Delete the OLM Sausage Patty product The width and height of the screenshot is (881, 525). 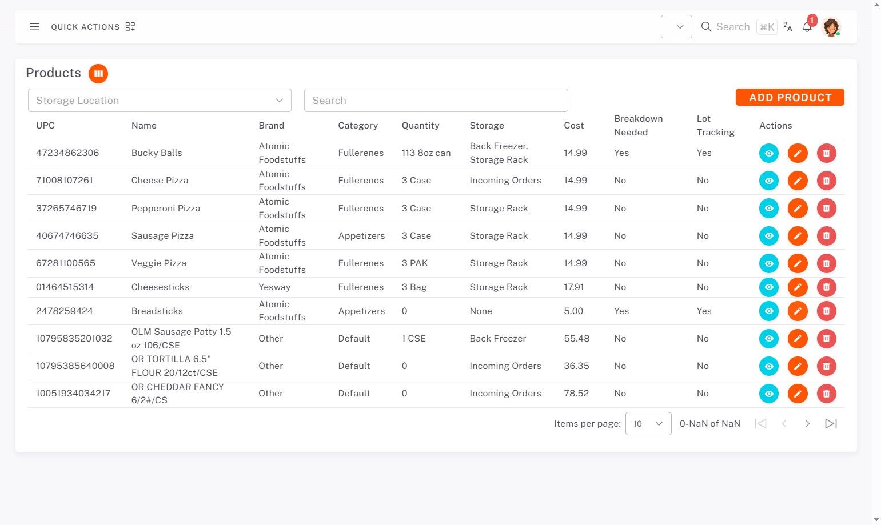[x=826, y=339]
